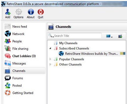Expand the Popular Channels tree node
The height and width of the screenshot is (104, 127).
(50, 59)
